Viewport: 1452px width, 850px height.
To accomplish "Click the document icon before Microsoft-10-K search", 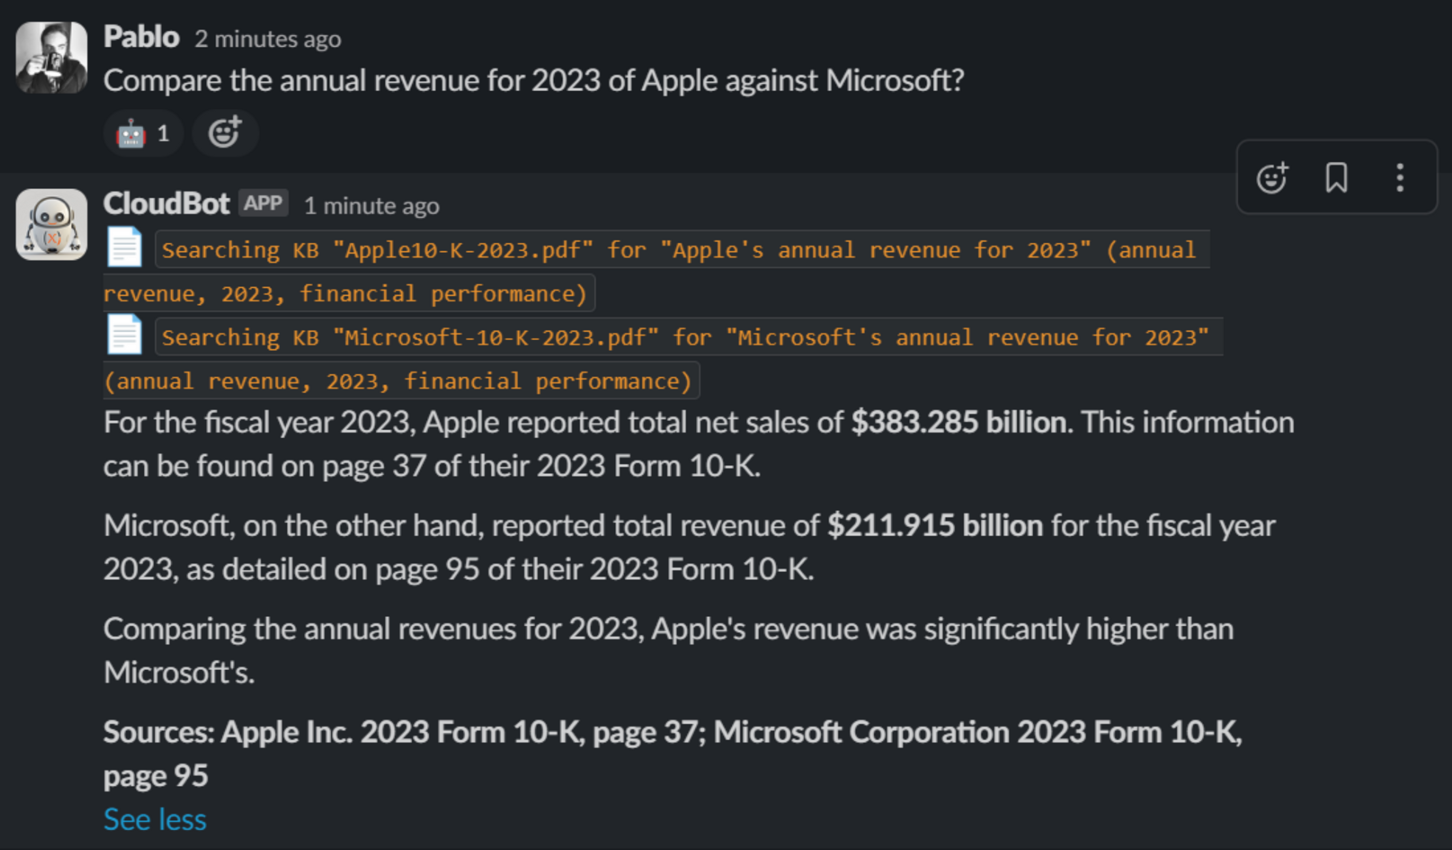I will [x=124, y=334].
